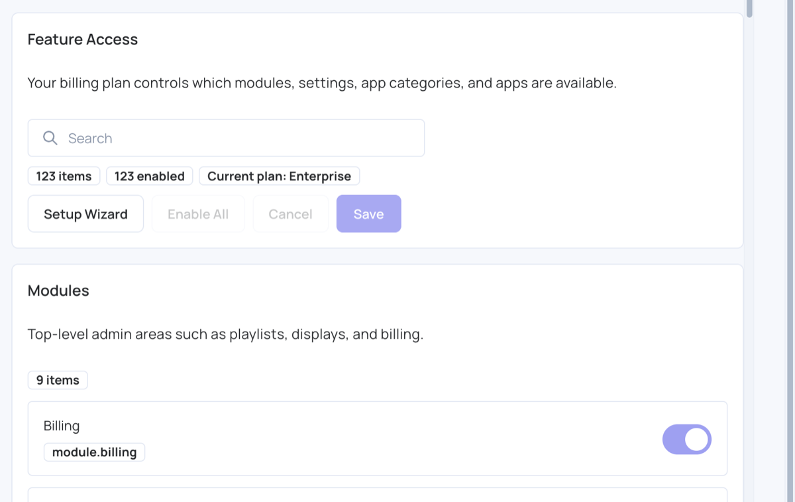Click the 123 items badge
Image resolution: width=795 pixels, height=502 pixels.
pyautogui.click(x=64, y=176)
